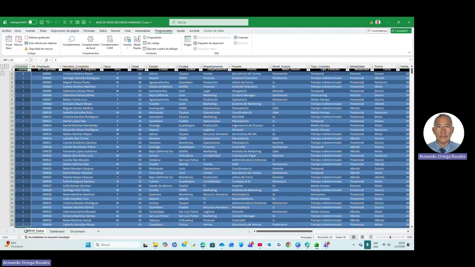
Task: Click the XML Importar button
Action: [241, 37]
